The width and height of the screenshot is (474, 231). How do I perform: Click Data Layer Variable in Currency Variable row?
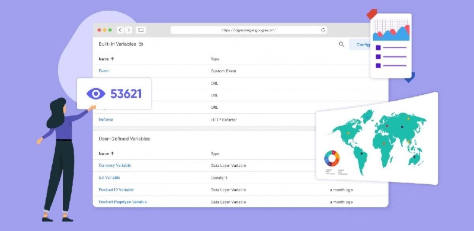(228, 166)
